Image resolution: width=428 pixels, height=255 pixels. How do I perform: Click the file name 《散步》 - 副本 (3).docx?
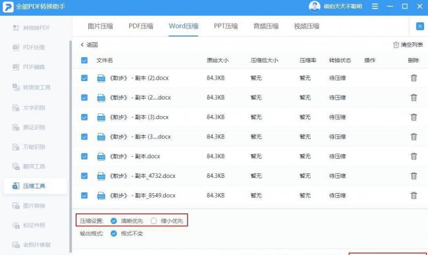pos(139,117)
